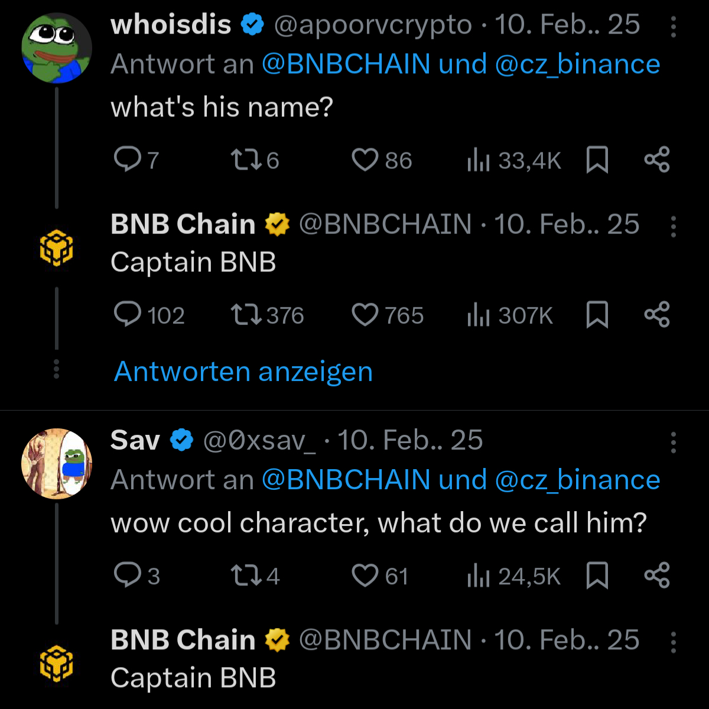Open more options on BNB Chain's first reply
This screenshot has width=709, height=709.
672,225
